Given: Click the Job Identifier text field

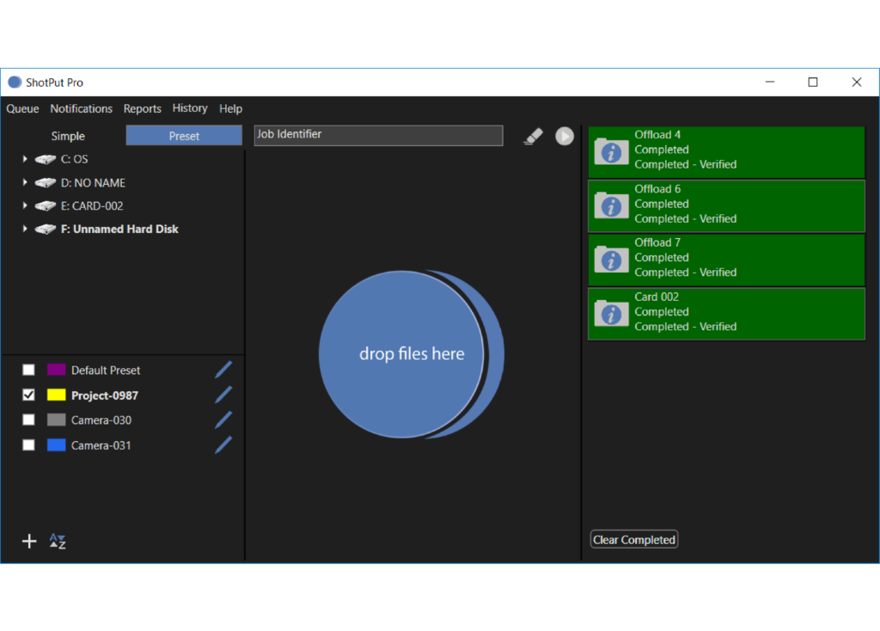Looking at the screenshot, I should (378, 135).
